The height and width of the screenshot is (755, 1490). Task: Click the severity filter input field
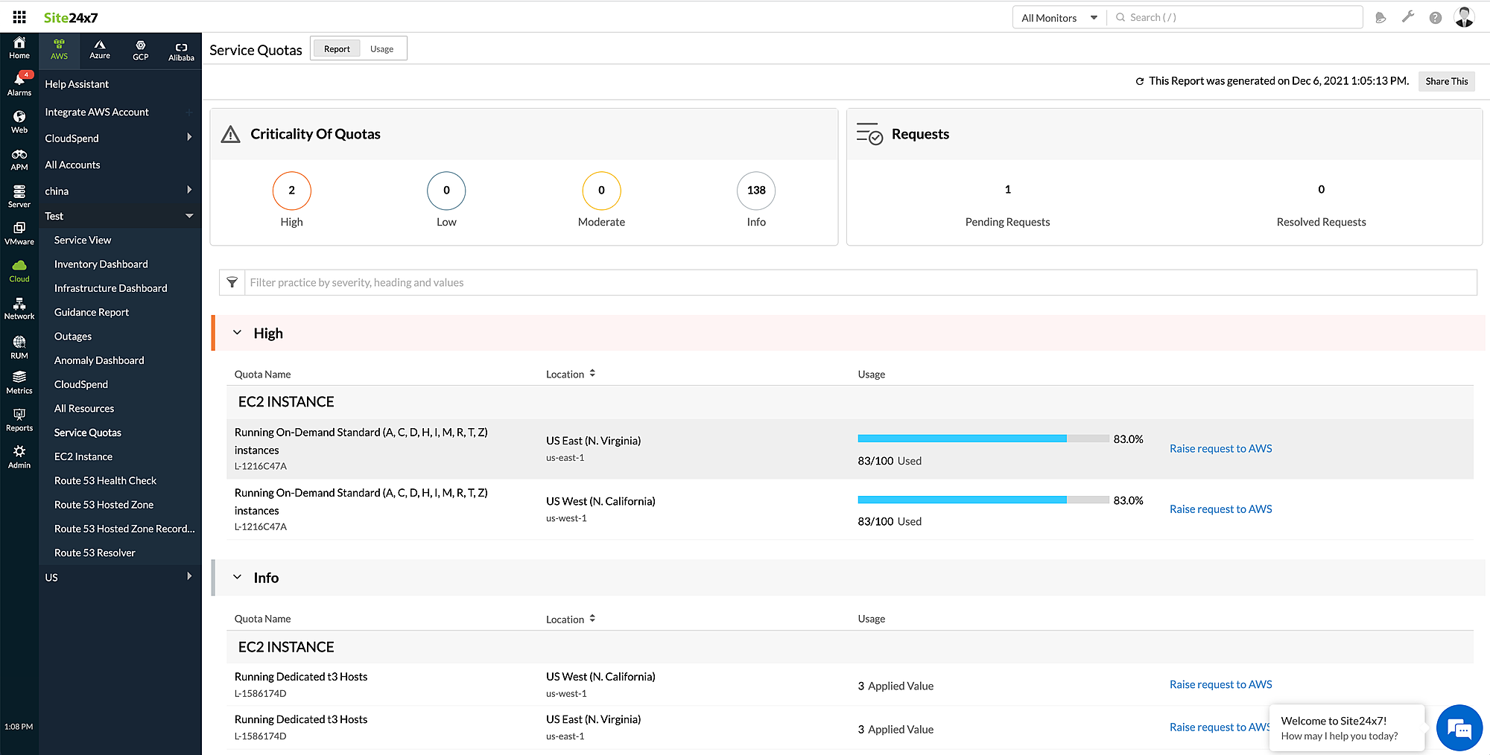coord(521,282)
